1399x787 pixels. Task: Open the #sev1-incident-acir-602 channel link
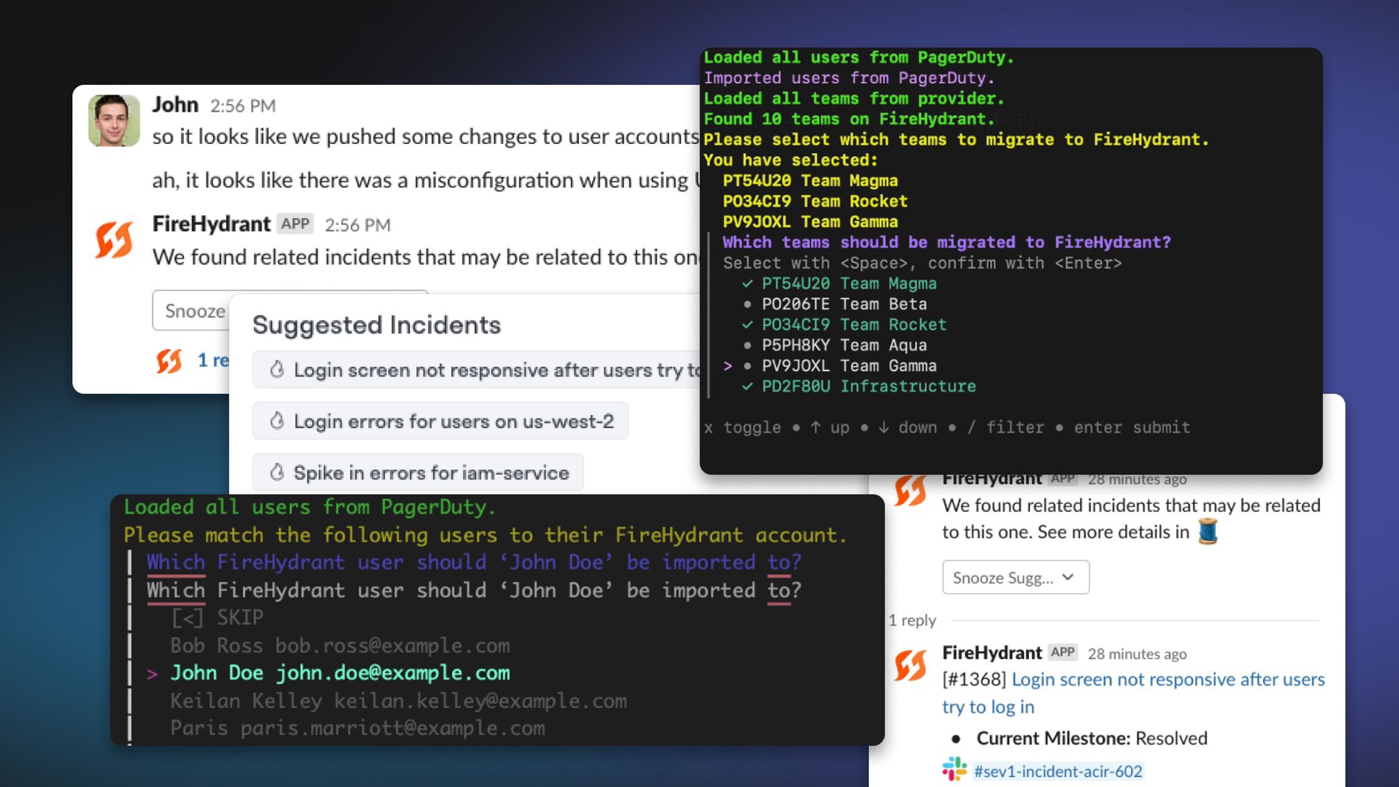(1058, 771)
